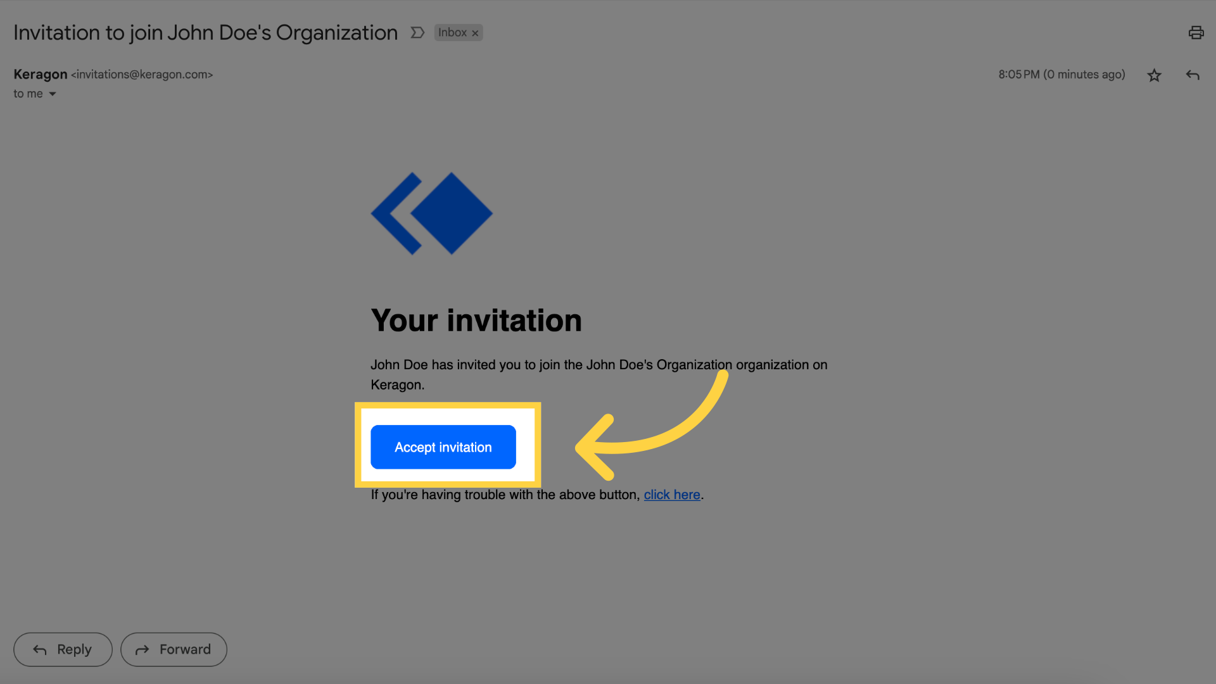1216x684 pixels.
Task: Remove the Inbox label with its x
Action: 475,33
